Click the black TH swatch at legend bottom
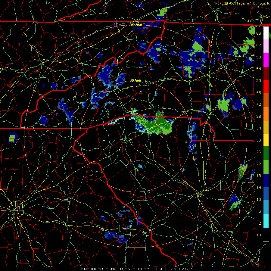 coord(266,234)
